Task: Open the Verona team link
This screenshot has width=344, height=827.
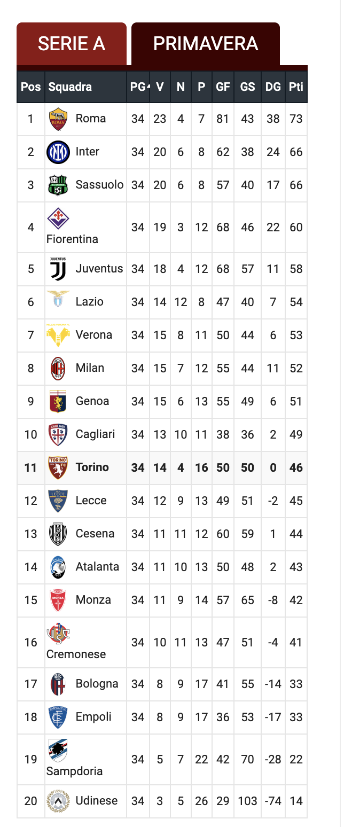Action: pos(93,335)
